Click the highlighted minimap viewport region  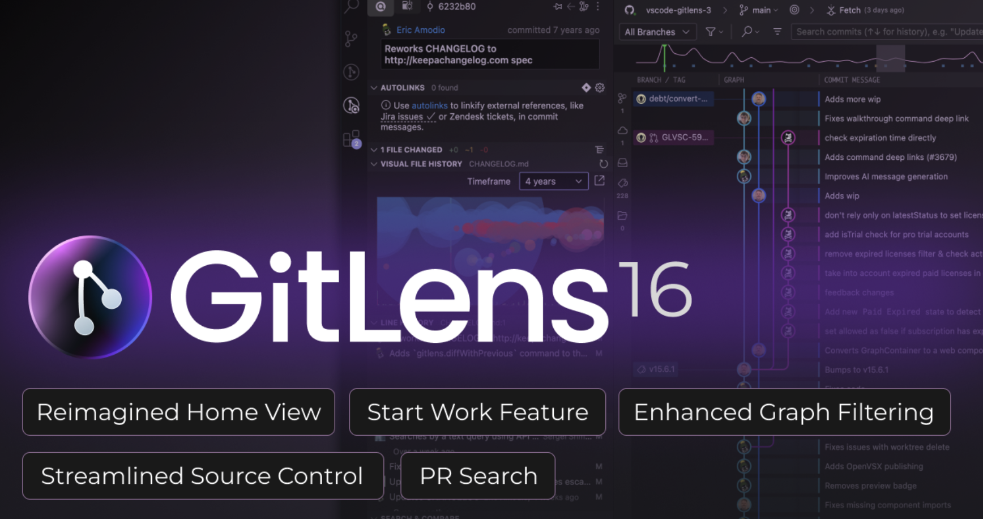(891, 58)
